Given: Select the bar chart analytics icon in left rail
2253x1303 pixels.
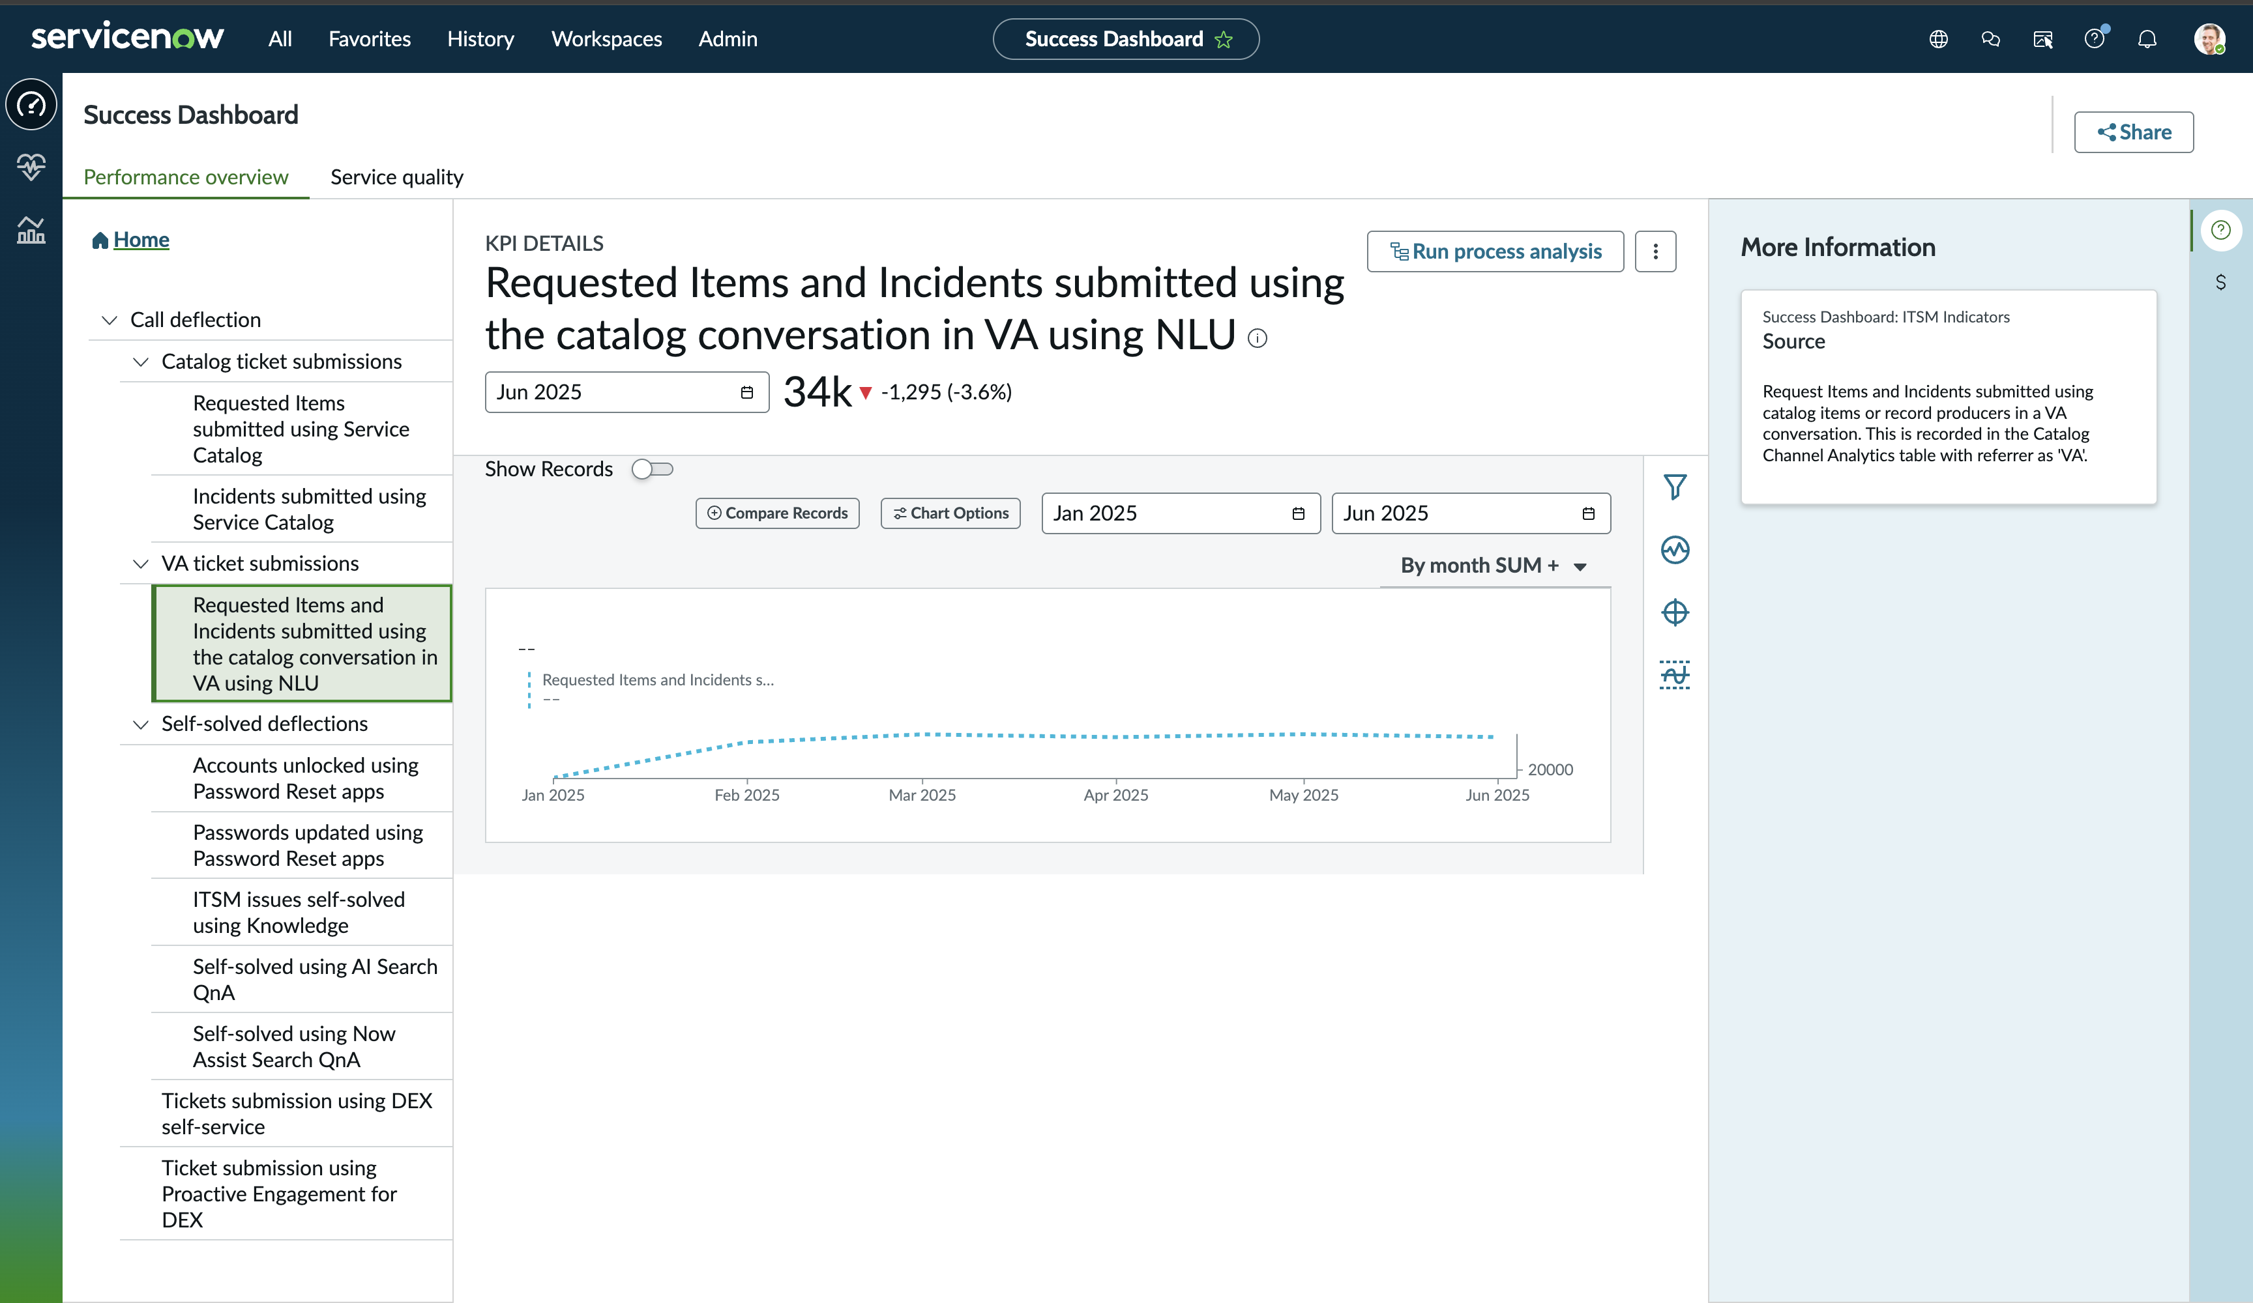Looking at the screenshot, I should coord(31,231).
